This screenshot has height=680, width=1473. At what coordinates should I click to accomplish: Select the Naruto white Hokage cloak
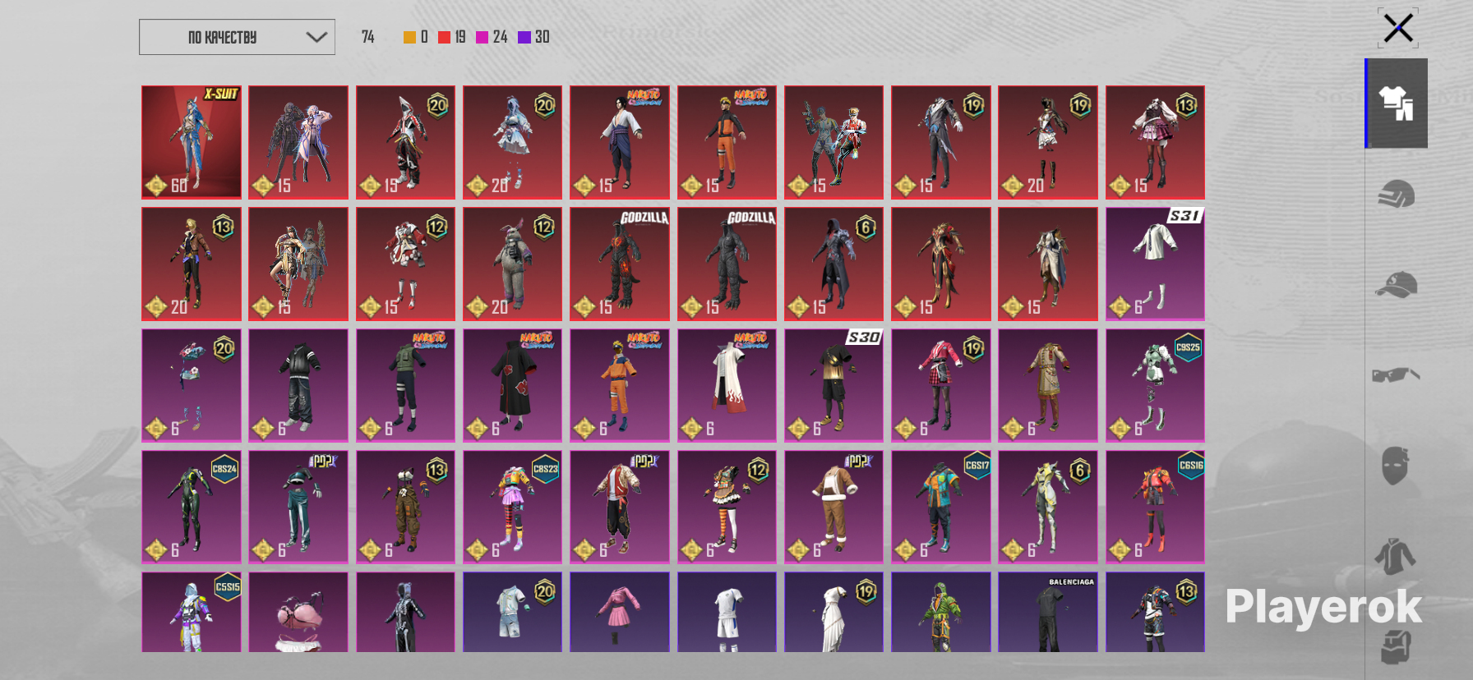point(727,385)
